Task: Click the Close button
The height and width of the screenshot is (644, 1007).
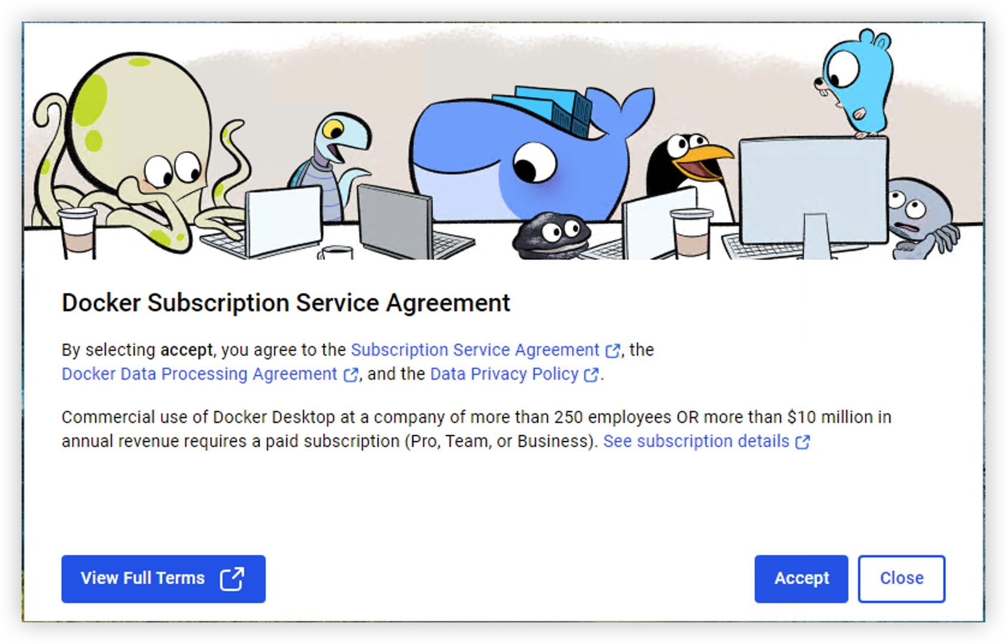Action: [901, 579]
